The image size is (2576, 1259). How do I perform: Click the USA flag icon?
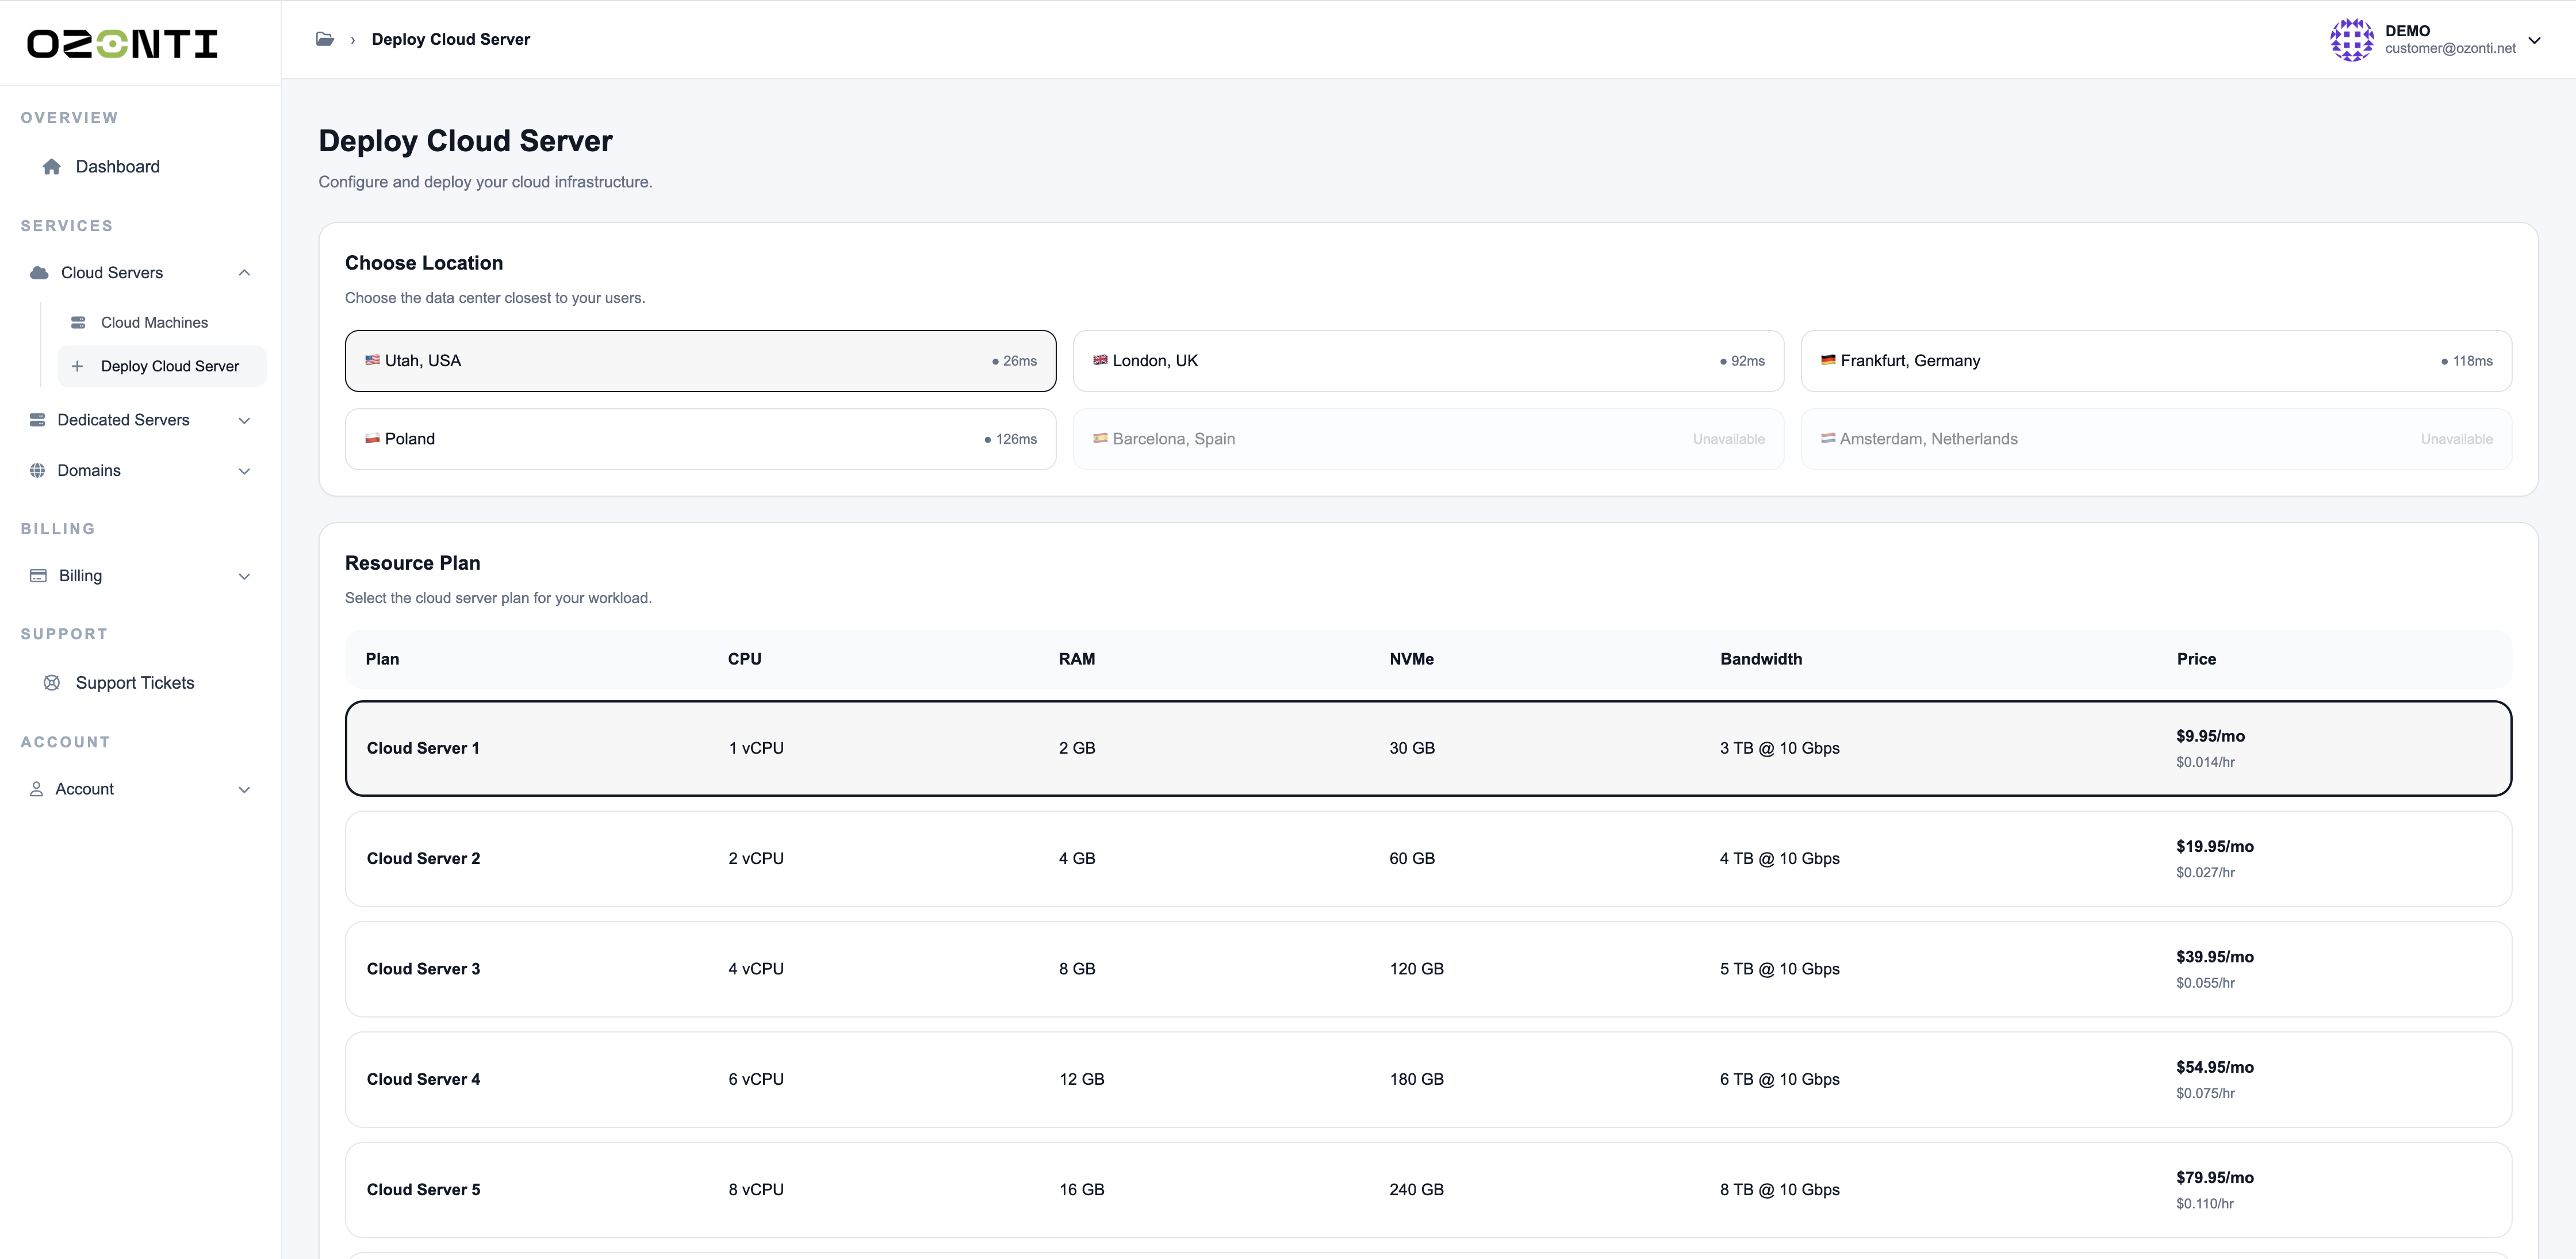coord(372,360)
